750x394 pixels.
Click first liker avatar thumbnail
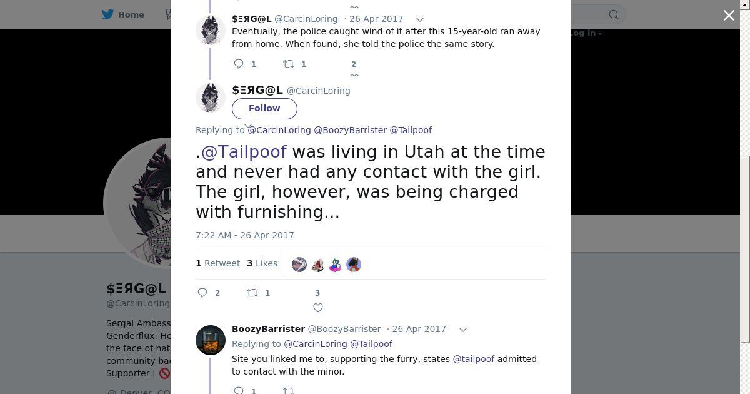299,265
